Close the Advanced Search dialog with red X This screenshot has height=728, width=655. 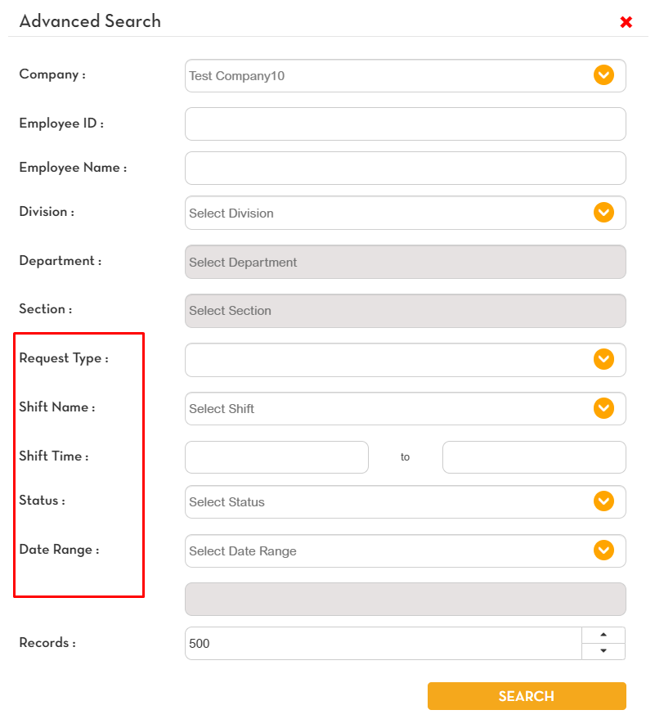tap(626, 22)
